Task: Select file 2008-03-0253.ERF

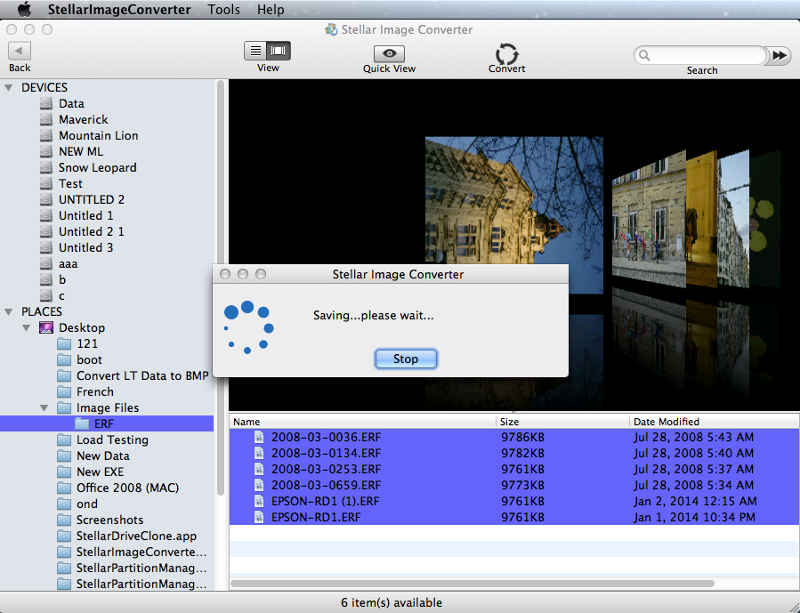Action: (x=514, y=469)
